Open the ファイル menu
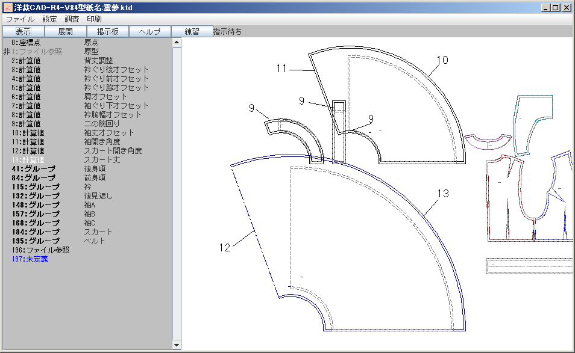Image resolution: width=575 pixels, height=353 pixels. click(x=20, y=19)
